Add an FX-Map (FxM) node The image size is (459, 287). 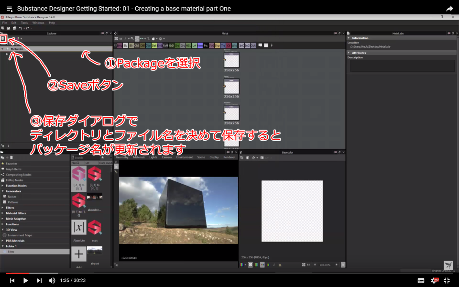coord(165,46)
